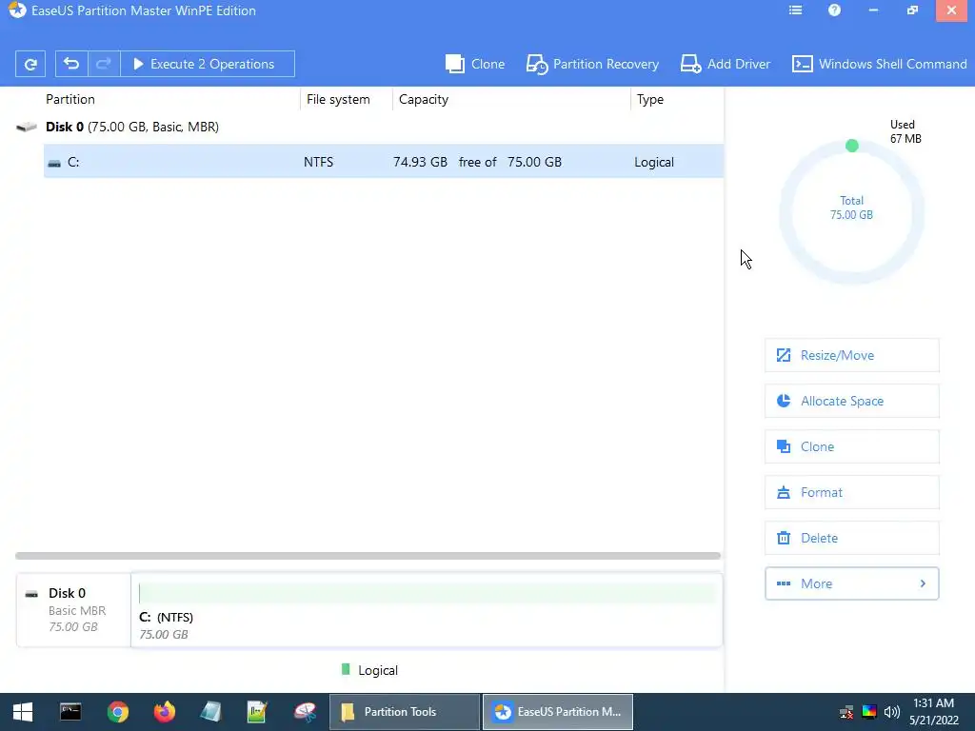Click the Partition column header
The width and height of the screenshot is (975, 731).
70,99
